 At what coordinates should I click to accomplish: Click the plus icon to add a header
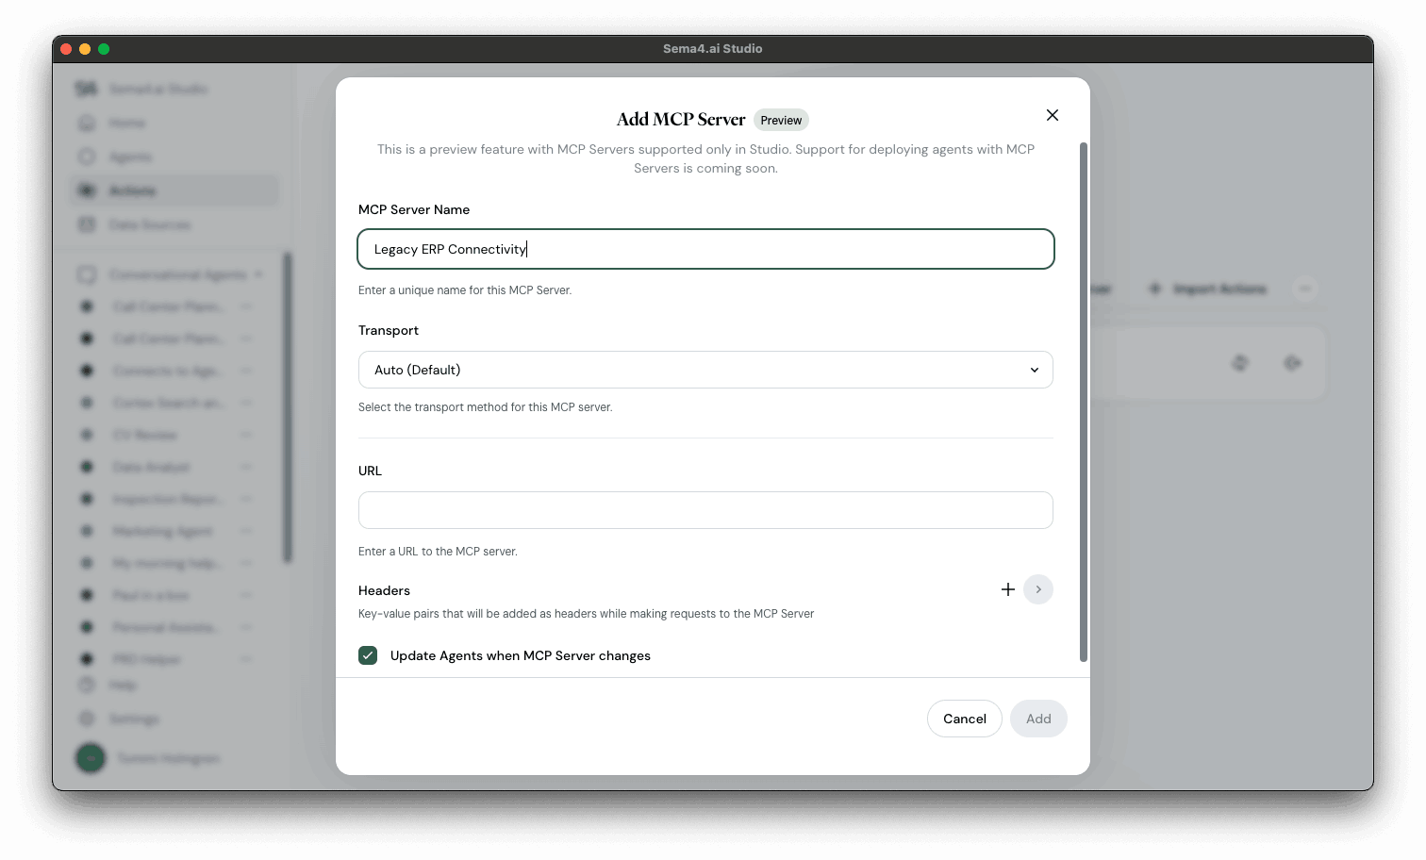pos(1007,589)
